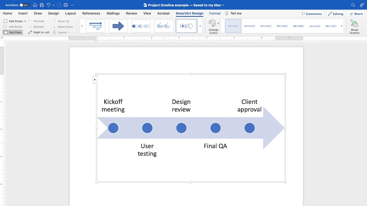This screenshot has width=367, height=206.
Task: Toggle the Text Pane off
Action: coord(13,32)
